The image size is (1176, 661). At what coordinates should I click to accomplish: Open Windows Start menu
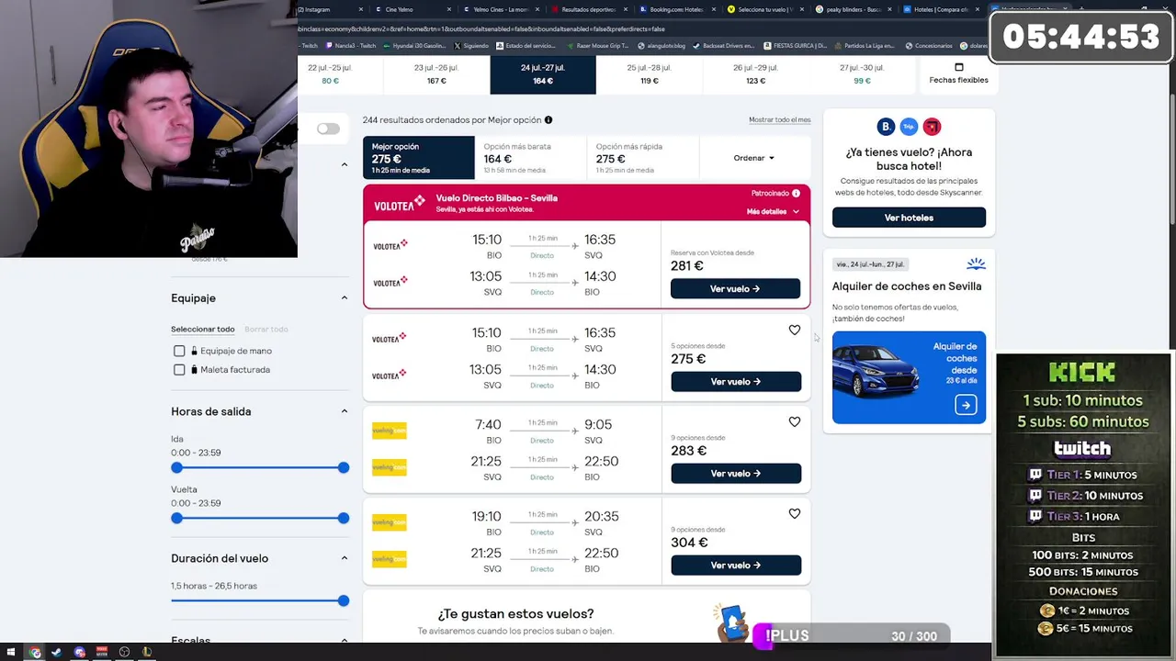click(x=12, y=652)
